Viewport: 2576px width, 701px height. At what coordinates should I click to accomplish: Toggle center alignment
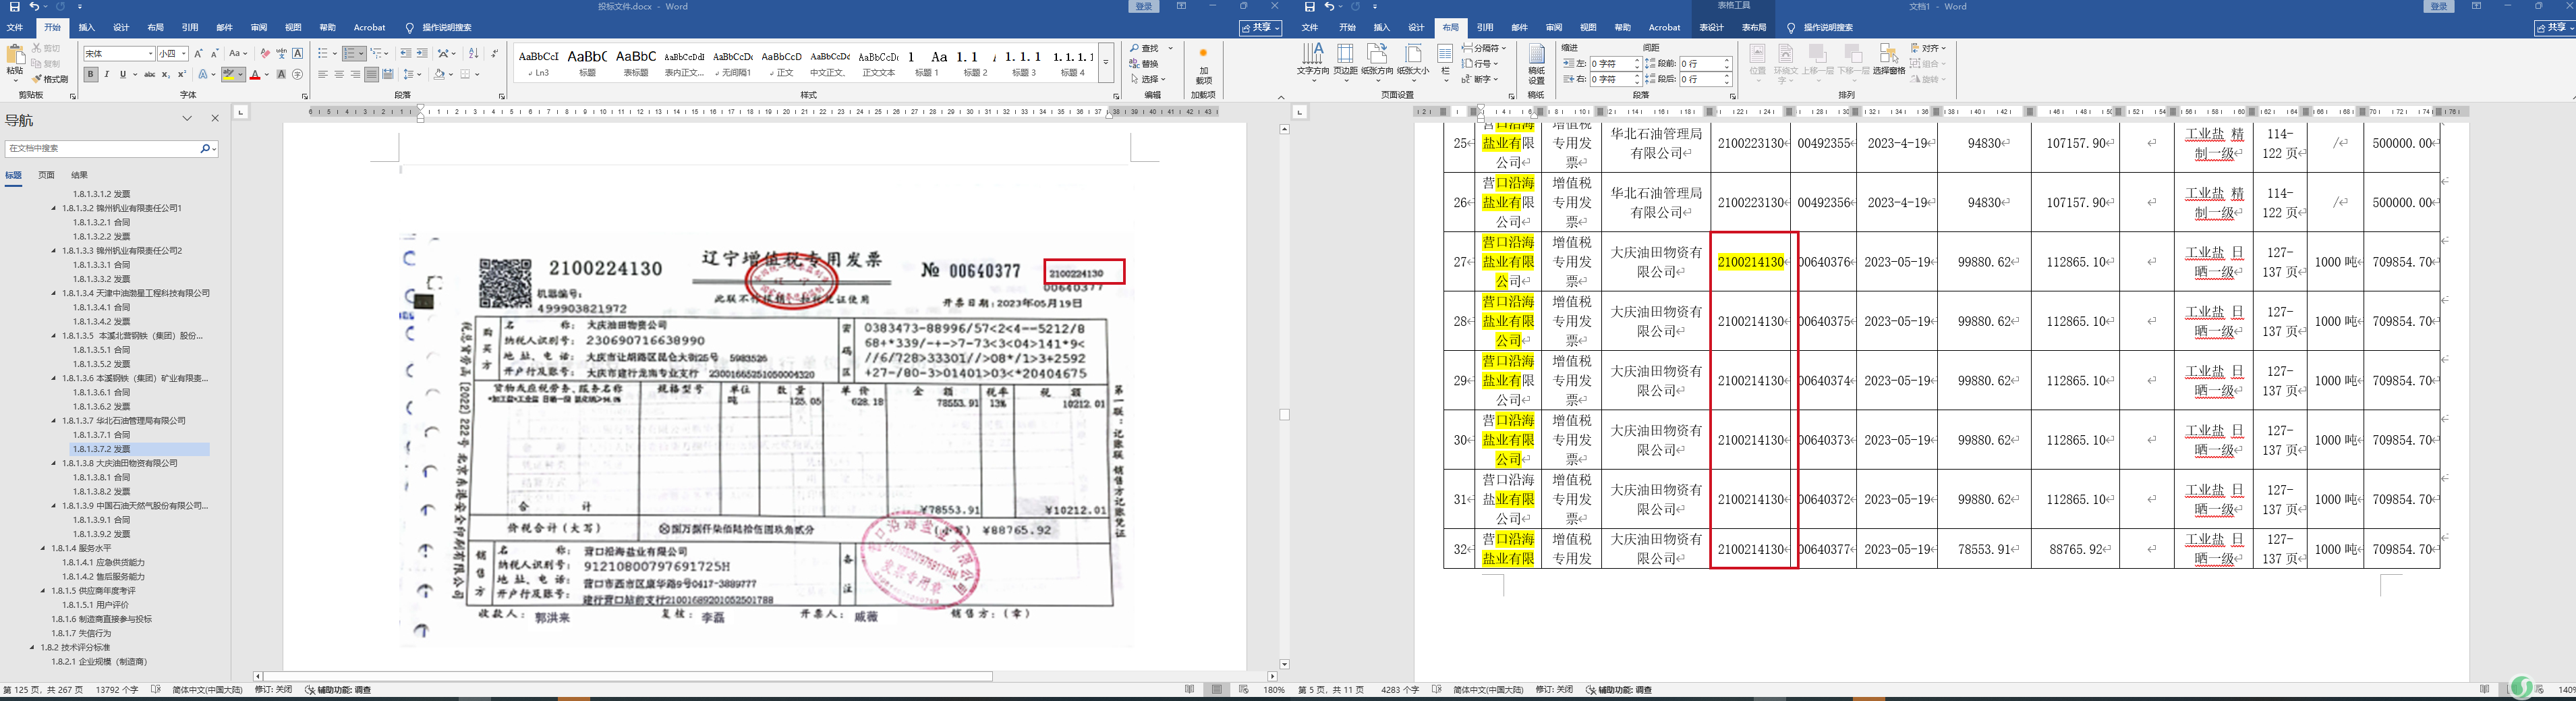click(339, 74)
